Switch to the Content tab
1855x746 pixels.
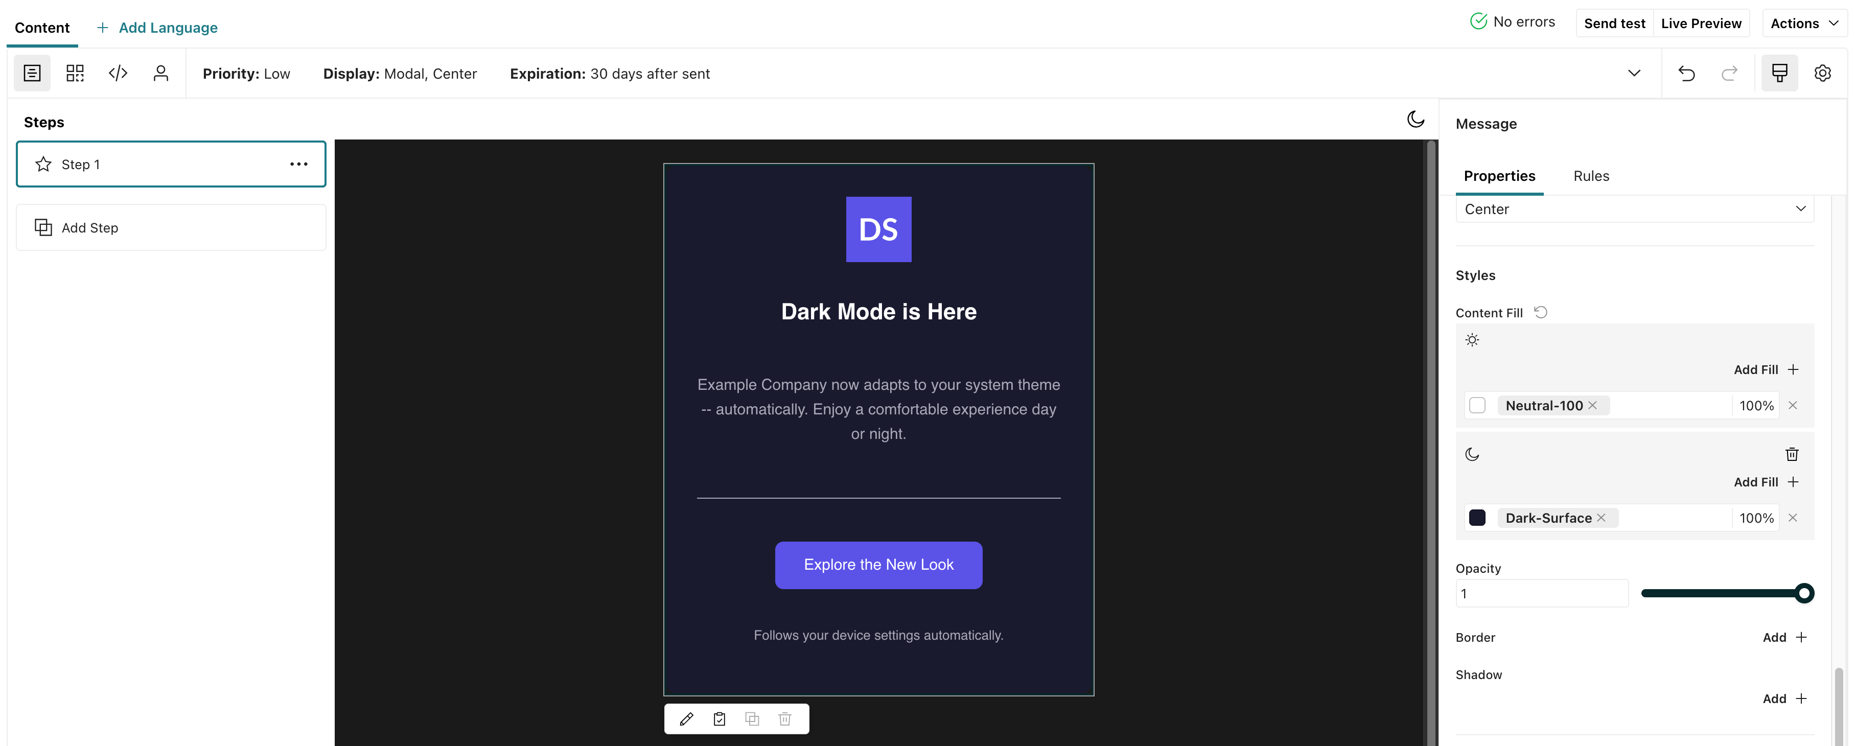pyautogui.click(x=42, y=28)
